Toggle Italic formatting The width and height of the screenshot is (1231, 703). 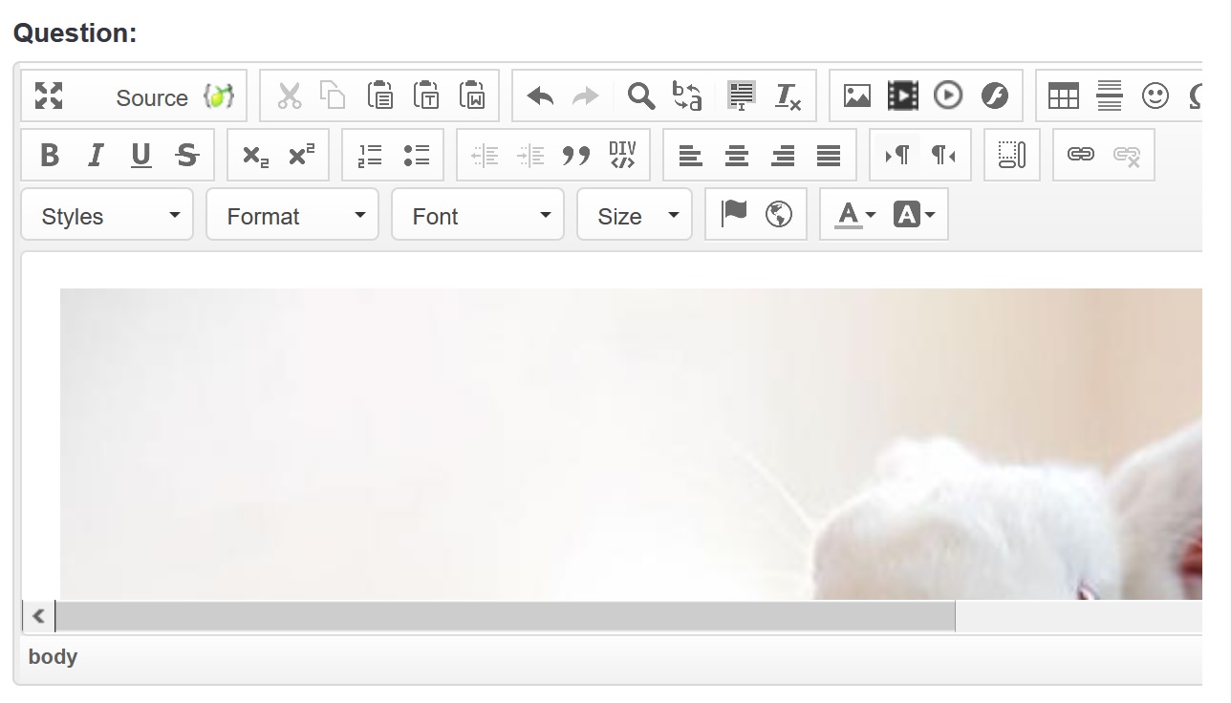pyautogui.click(x=96, y=155)
